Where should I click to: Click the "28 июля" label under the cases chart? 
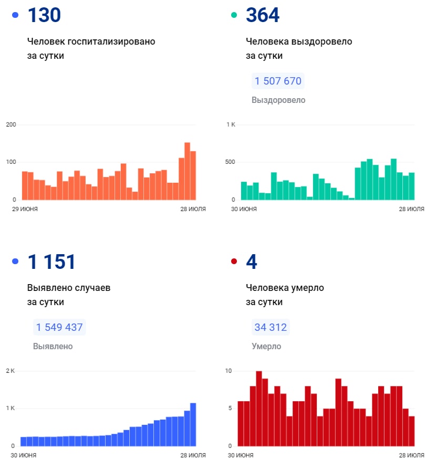click(193, 455)
